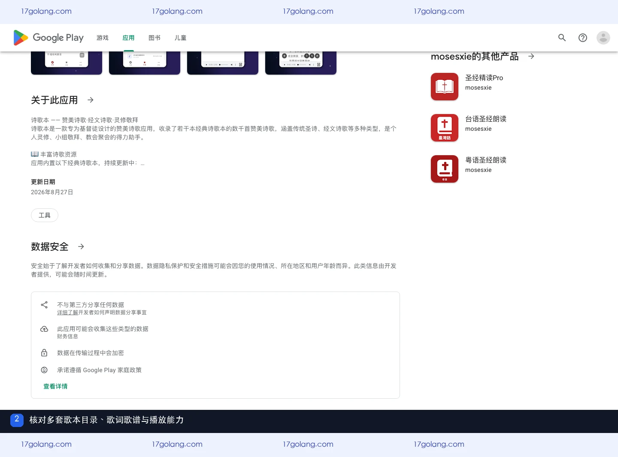Click the share icon beside 不与第三方分享任何数据

44,305
